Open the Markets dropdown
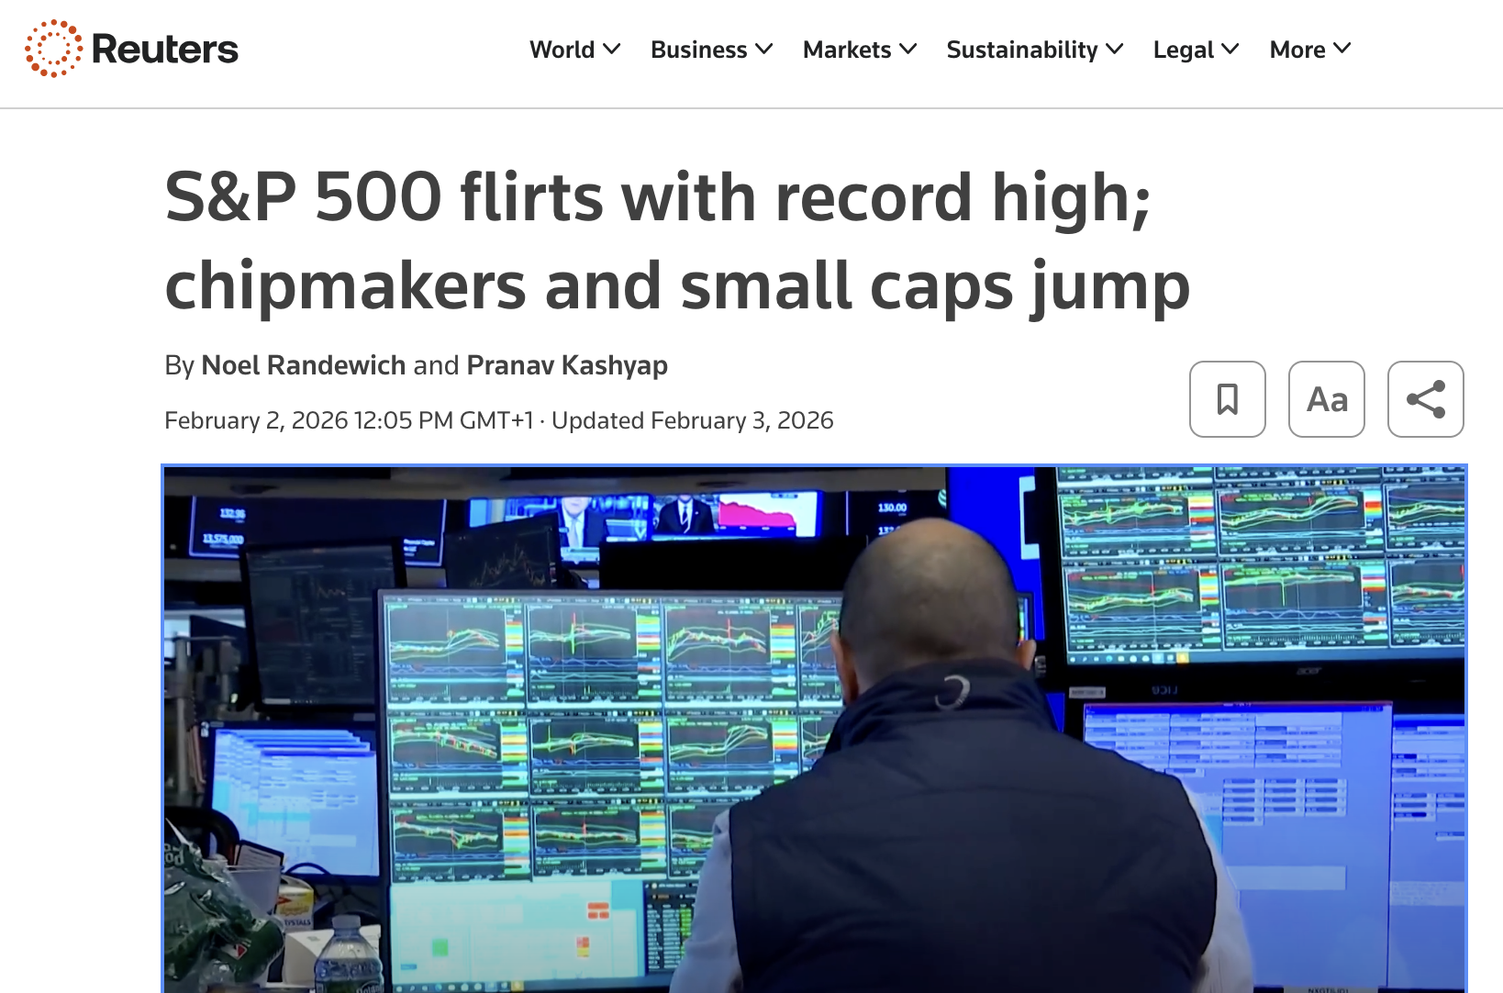The height and width of the screenshot is (993, 1503). (x=860, y=50)
